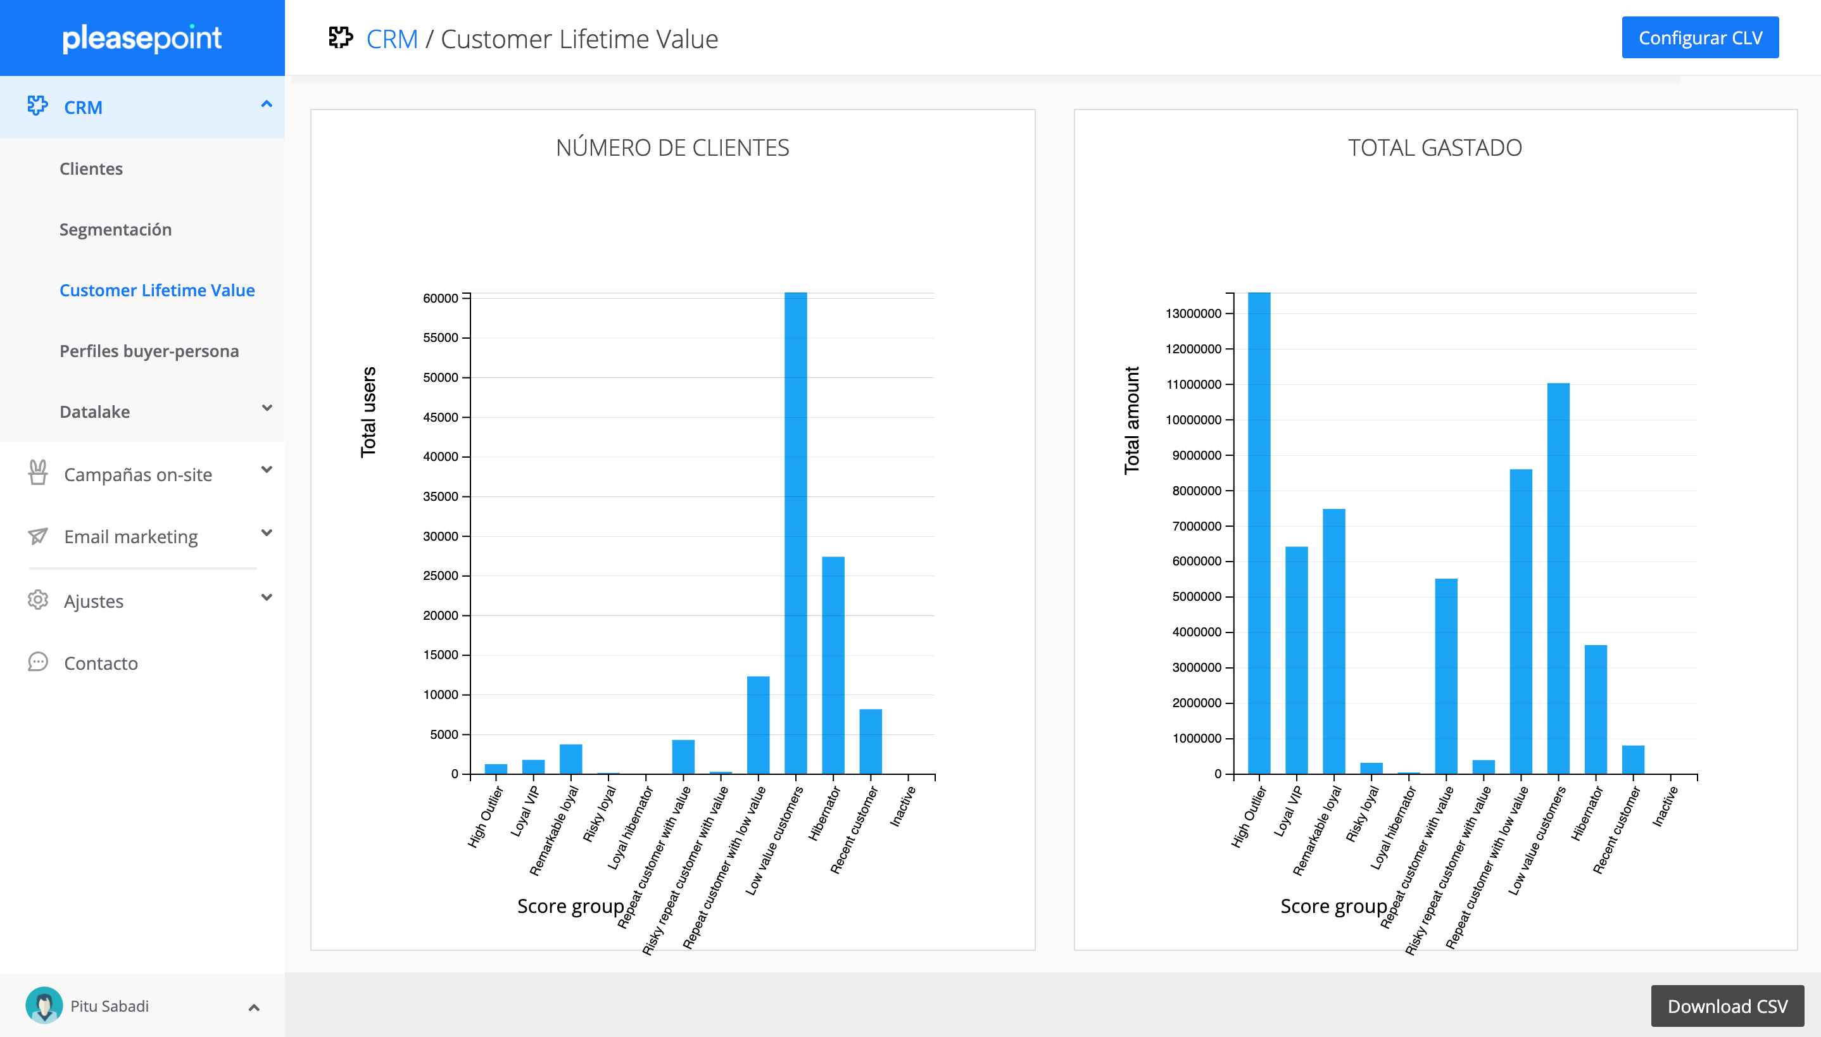Click the Contacto chat bubble icon

click(38, 662)
